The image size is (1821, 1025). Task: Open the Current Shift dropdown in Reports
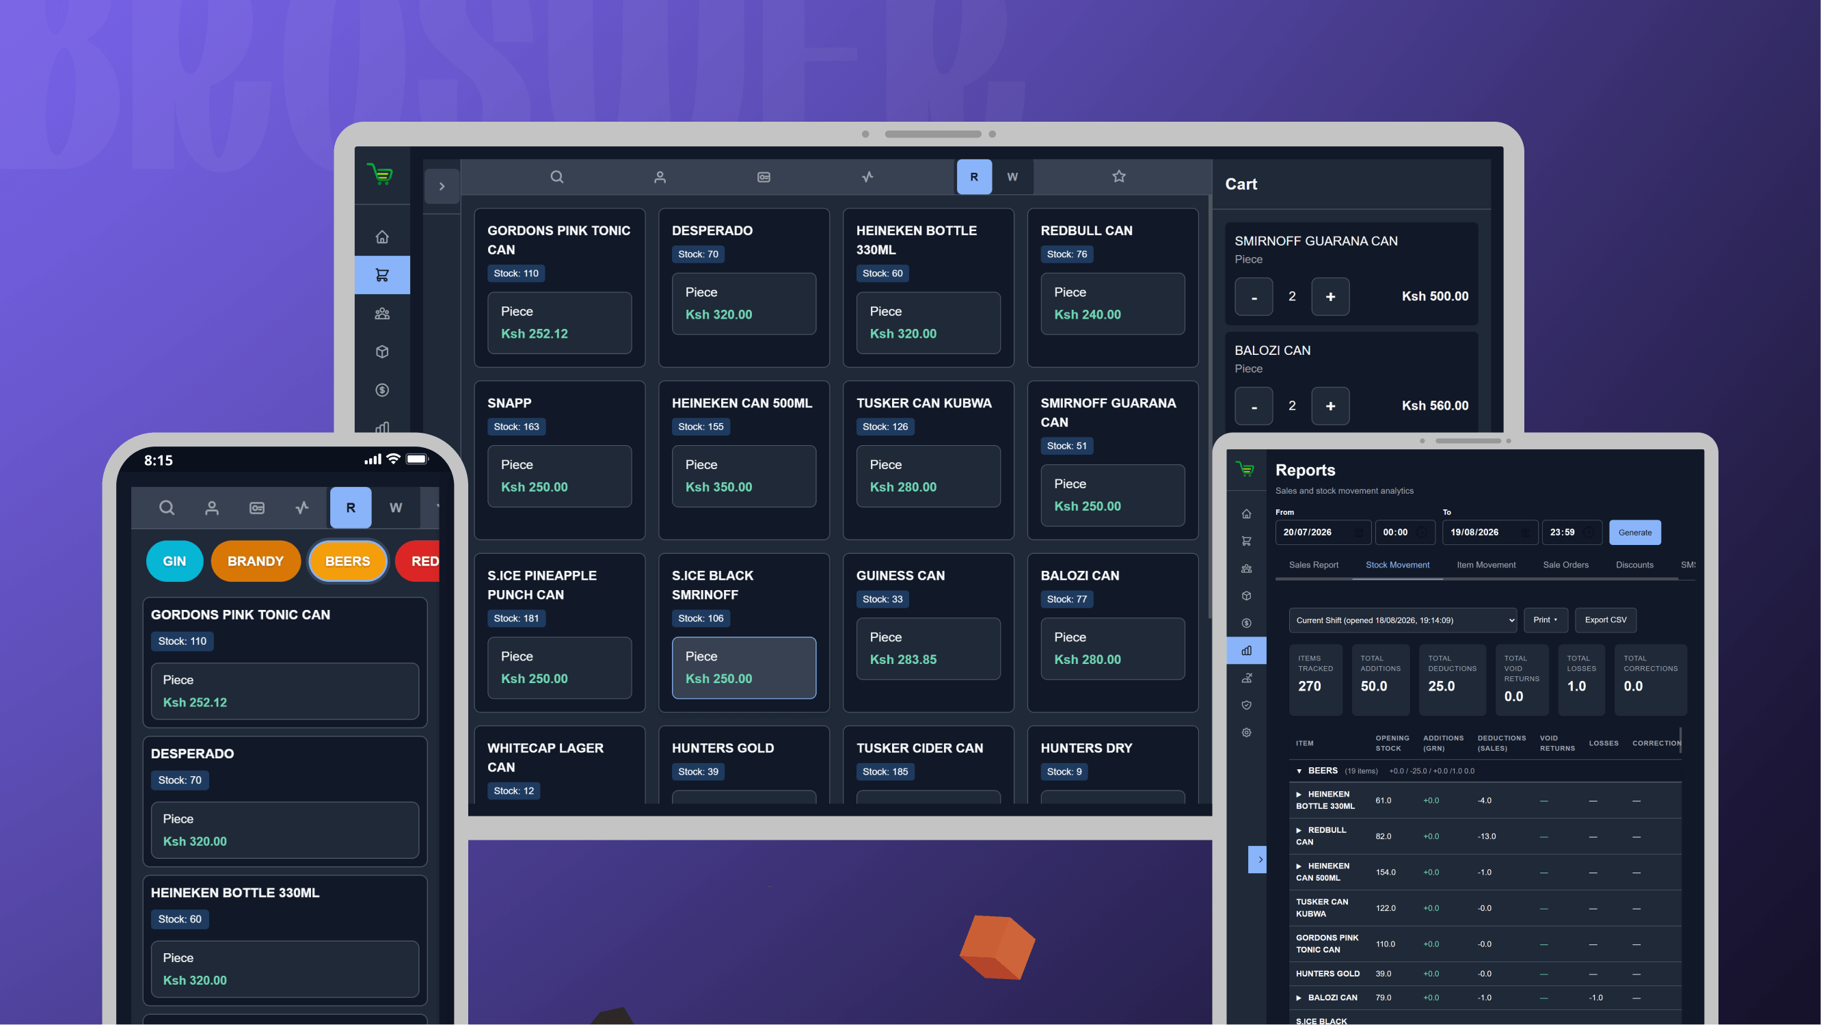tap(1403, 620)
